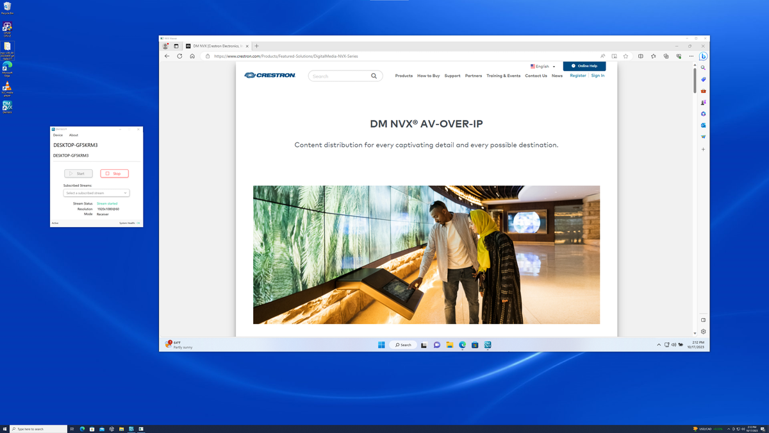This screenshot has width=769, height=433.
Task: Toggle browser split screen icon
Action: pos(641,56)
